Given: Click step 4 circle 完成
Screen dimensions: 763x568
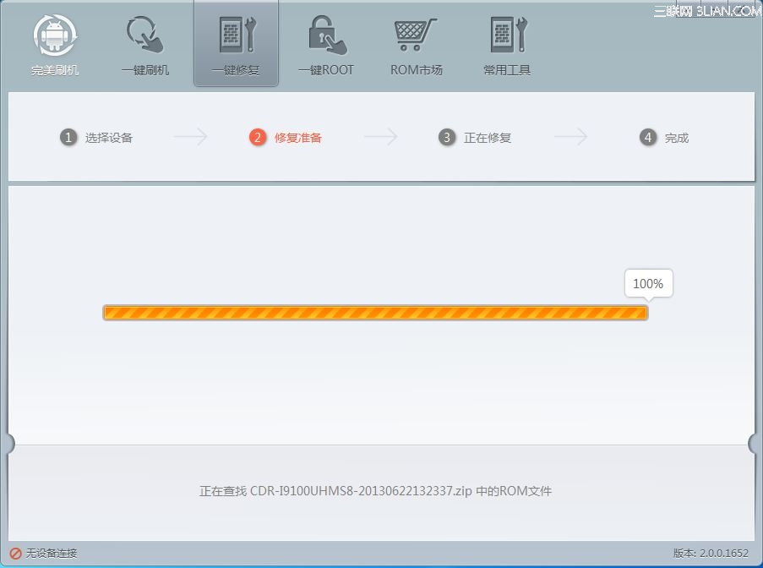Looking at the screenshot, I should [648, 137].
